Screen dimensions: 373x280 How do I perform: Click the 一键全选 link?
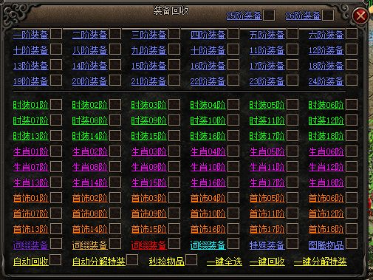click(225, 262)
